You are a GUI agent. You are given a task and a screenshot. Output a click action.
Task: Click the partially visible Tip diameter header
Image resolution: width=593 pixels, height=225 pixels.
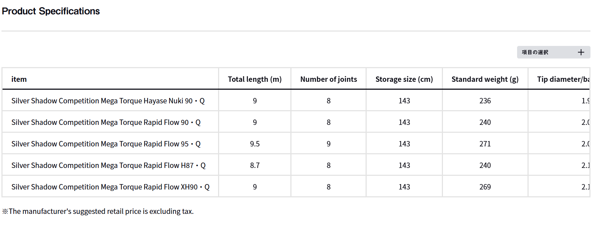click(x=563, y=79)
